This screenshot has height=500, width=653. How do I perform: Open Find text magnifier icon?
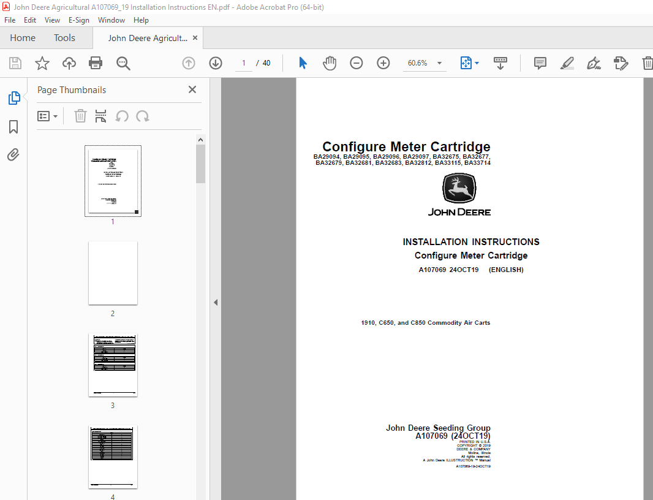click(x=123, y=63)
